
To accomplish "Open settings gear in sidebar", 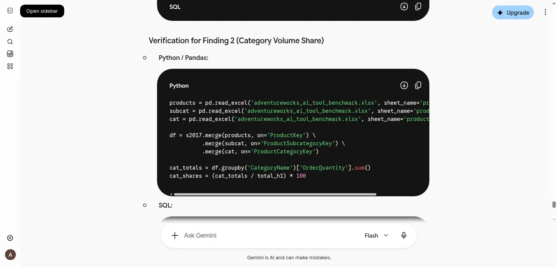I will point(10,238).
